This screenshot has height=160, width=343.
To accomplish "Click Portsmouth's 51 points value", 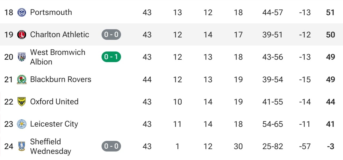I will click(330, 12).
